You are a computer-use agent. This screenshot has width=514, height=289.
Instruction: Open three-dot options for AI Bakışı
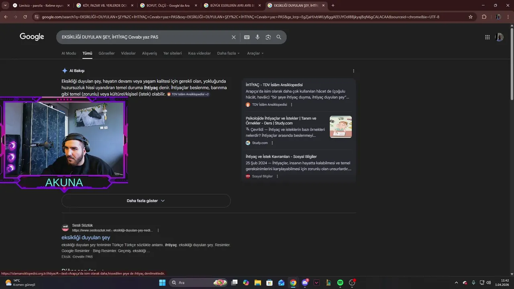coord(353,71)
